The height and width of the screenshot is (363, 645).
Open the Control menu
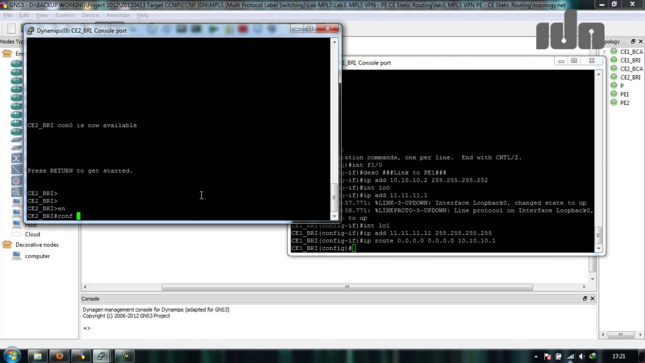(65, 15)
